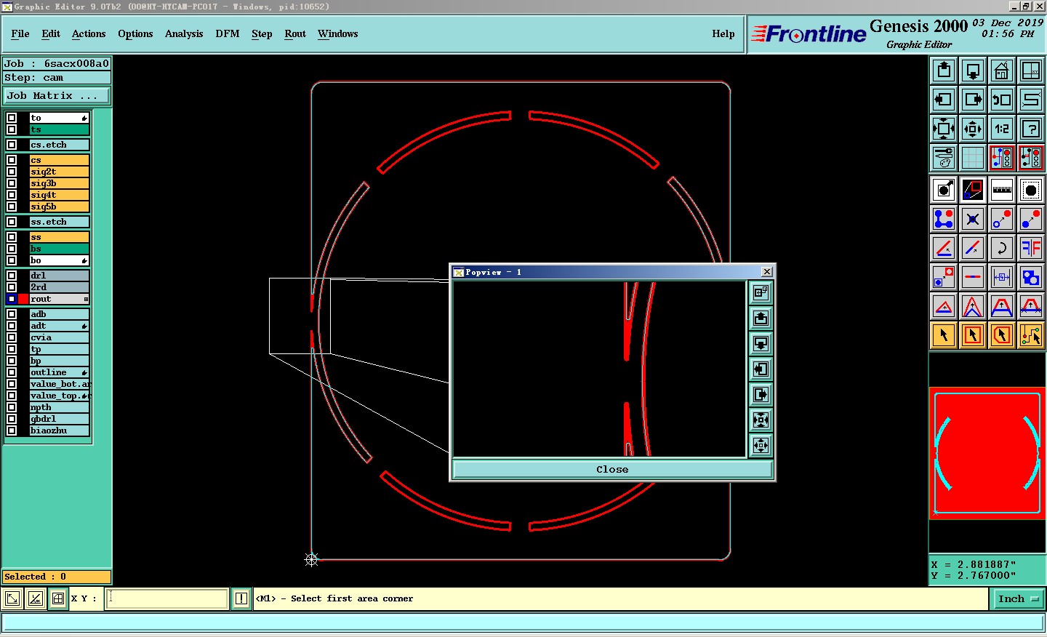Click the previous view undo icon

tap(1002, 100)
